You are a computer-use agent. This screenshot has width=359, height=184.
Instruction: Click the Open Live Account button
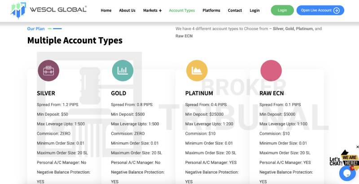[320, 10]
